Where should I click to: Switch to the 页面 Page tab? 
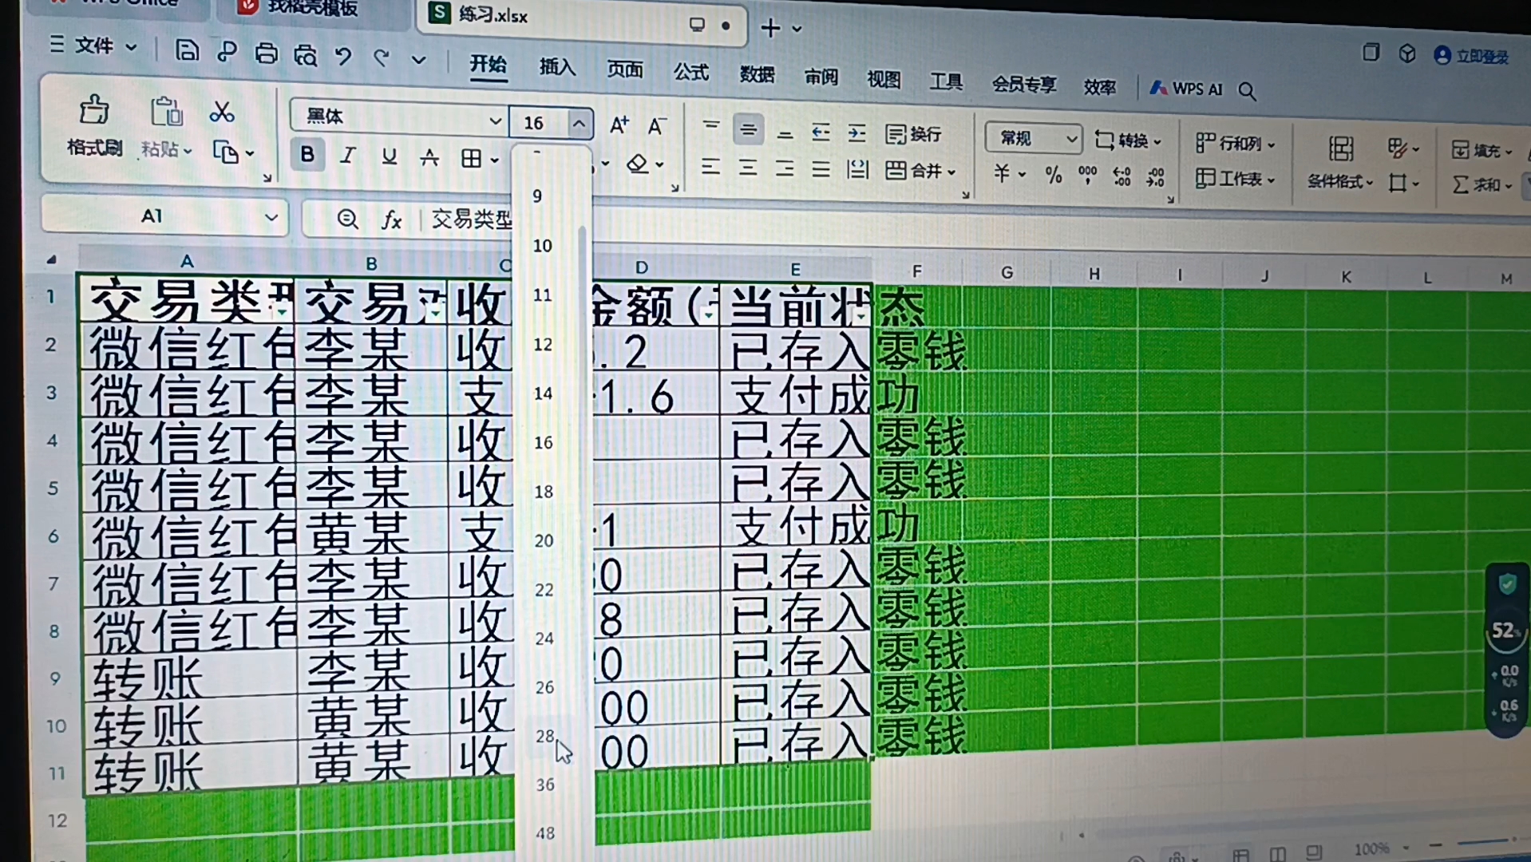pos(624,69)
